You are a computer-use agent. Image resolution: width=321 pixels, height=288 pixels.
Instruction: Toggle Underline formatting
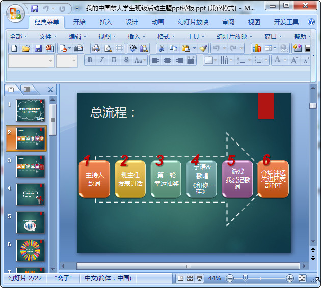click(114, 60)
